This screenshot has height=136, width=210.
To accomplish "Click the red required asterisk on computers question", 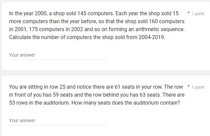I will pyautogui.click(x=189, y=13).
